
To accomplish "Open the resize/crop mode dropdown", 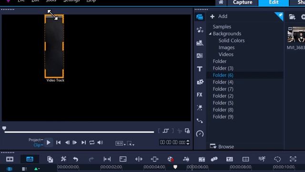I will point(131,143).
